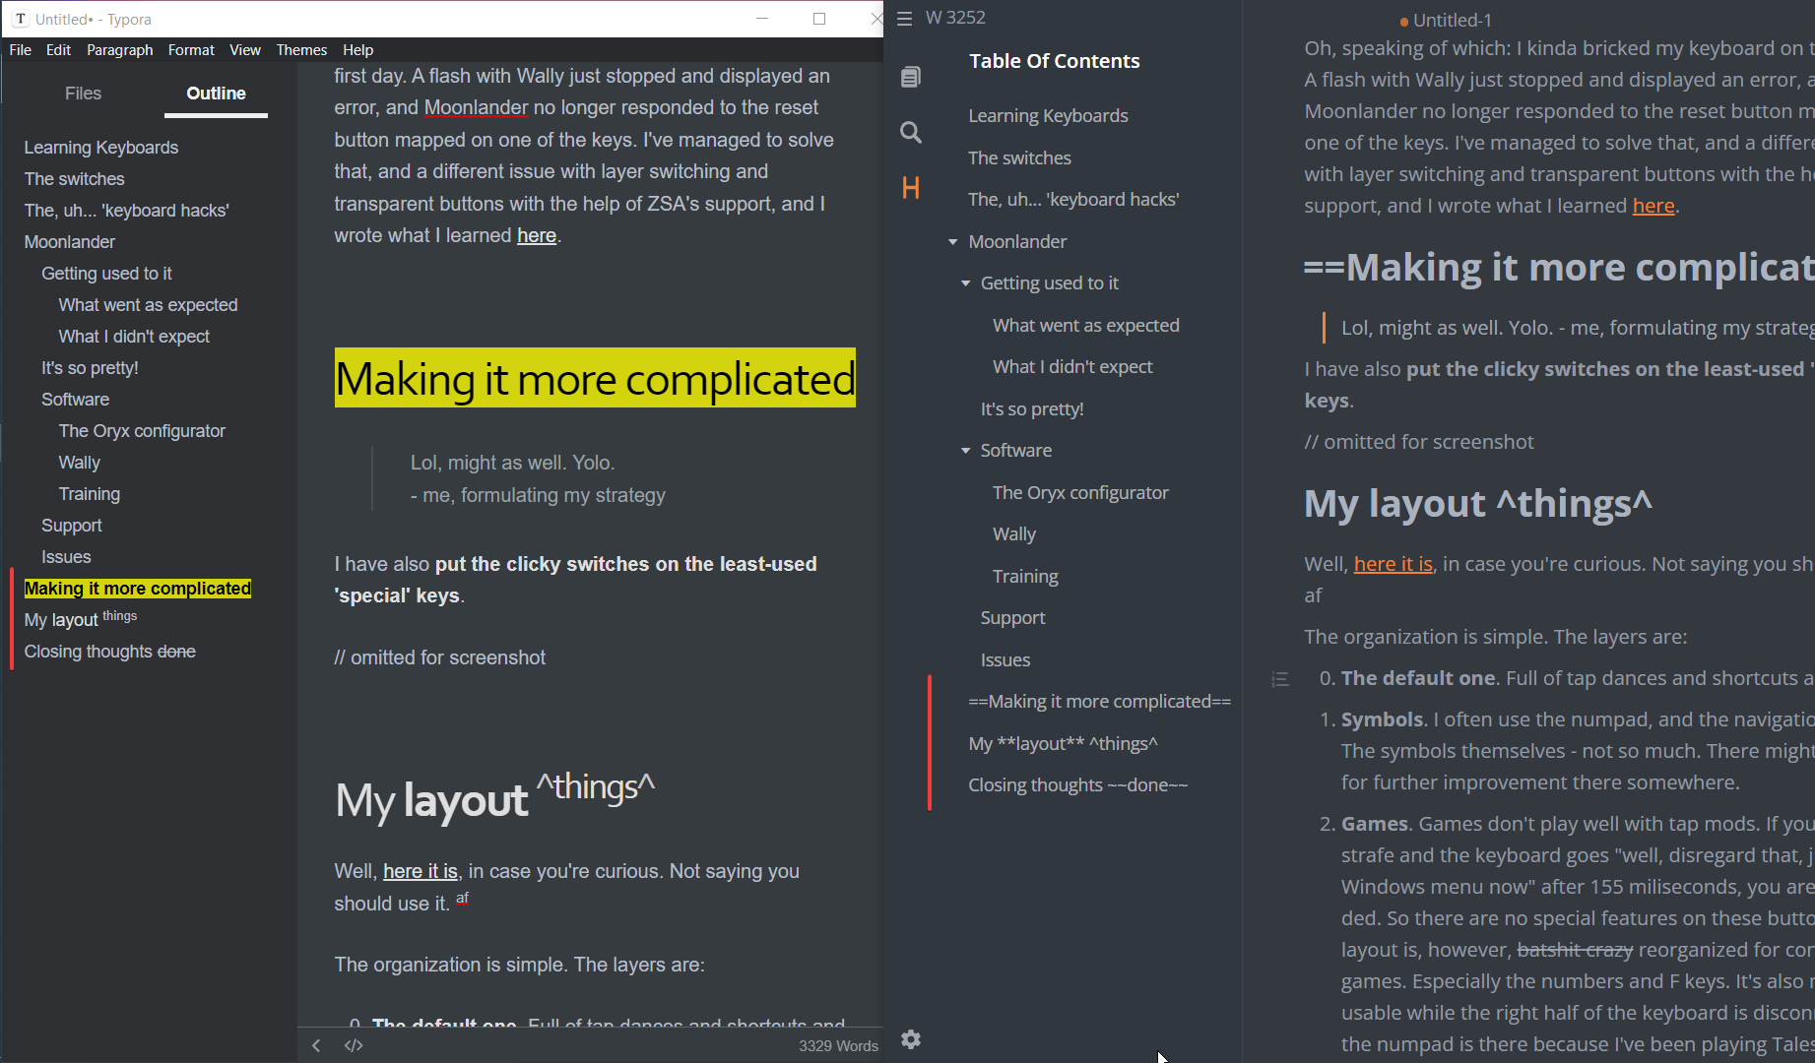Select the documents panel icon in the sidebar
The width and height of the screenshot is (1815, 1063).
coord(910,76)
